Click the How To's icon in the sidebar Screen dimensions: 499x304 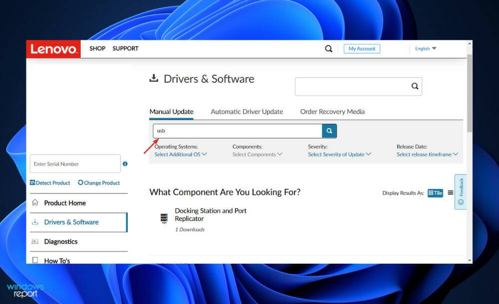35,259
